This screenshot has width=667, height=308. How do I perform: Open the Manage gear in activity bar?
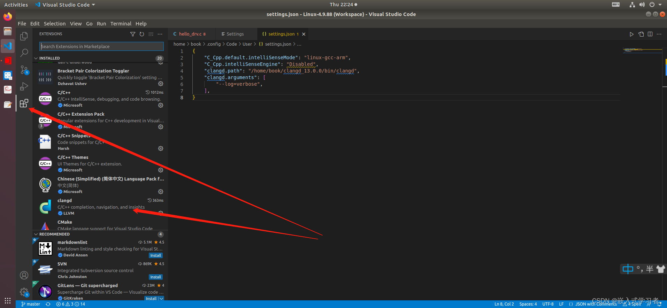pos(24,292)
